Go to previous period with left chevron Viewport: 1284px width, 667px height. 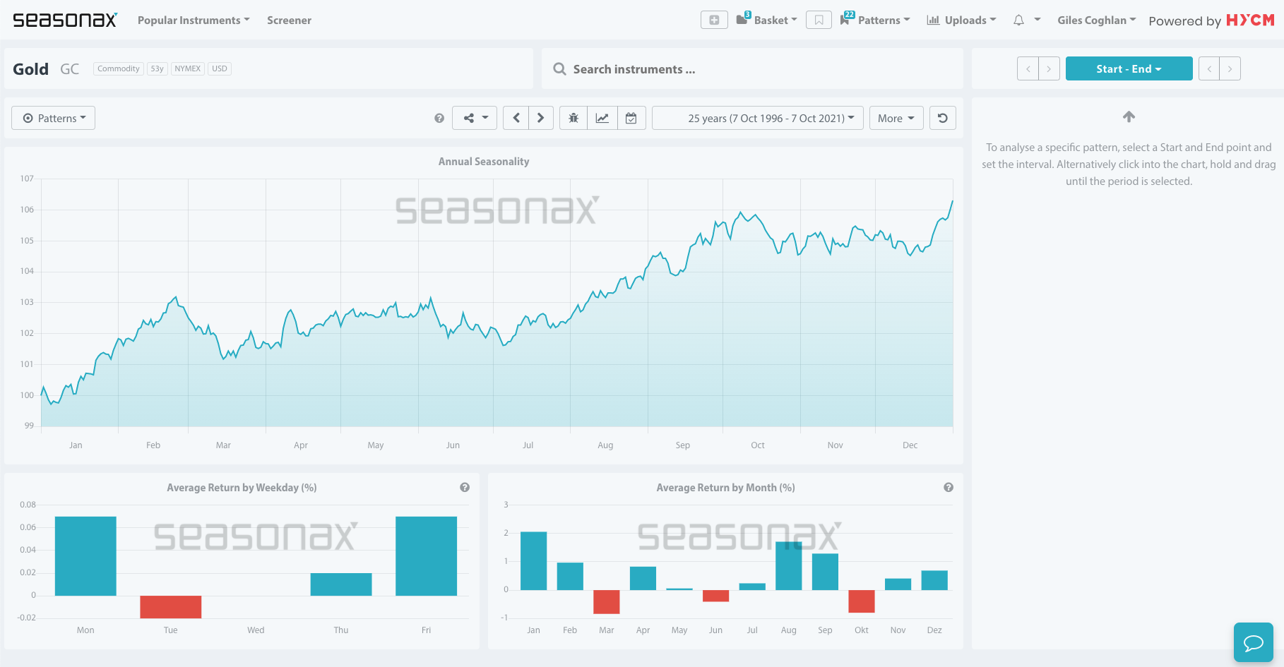[x=516, y=118]
